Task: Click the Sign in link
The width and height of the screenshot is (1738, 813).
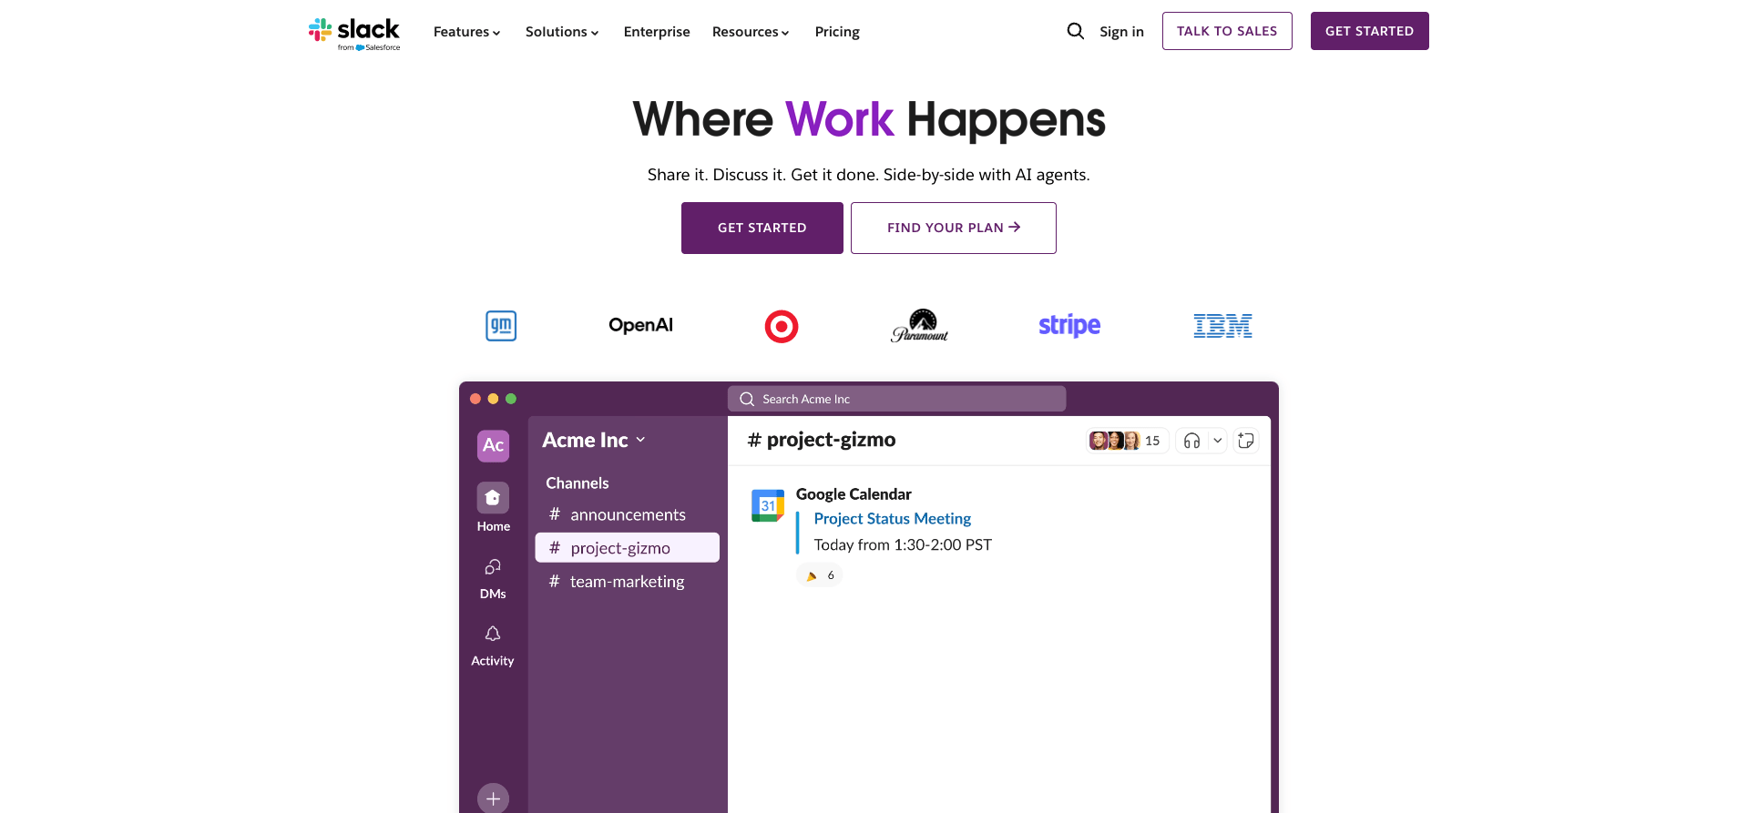Action: click(x=1121, y=32)
